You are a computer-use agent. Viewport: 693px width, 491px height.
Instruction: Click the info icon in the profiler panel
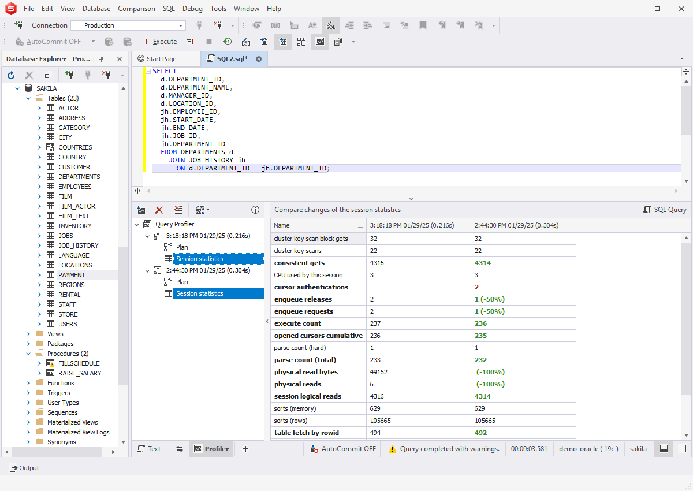pyautogui.click(x=255, y=210)
